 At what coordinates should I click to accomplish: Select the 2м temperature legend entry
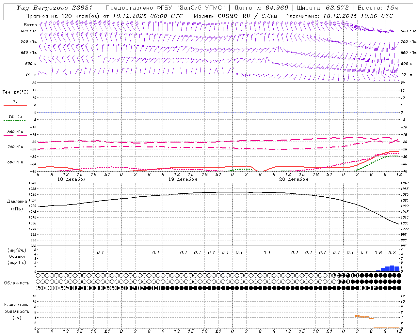click(15, 102)
